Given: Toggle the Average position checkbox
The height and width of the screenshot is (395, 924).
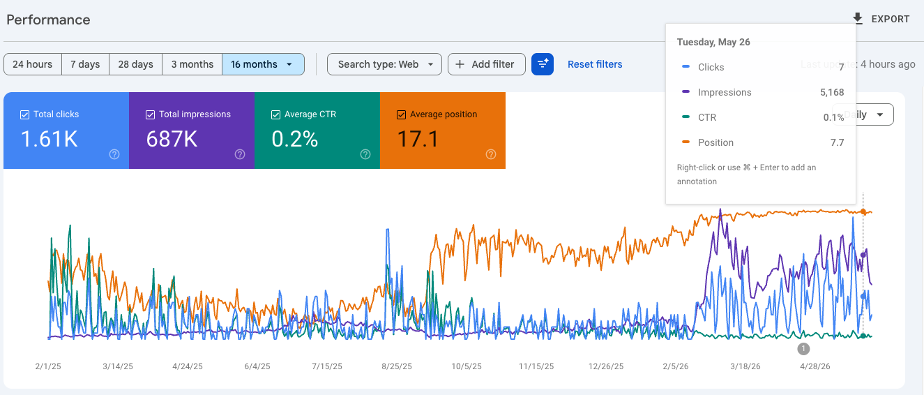Looking at the screenshot, I should 401,114.
